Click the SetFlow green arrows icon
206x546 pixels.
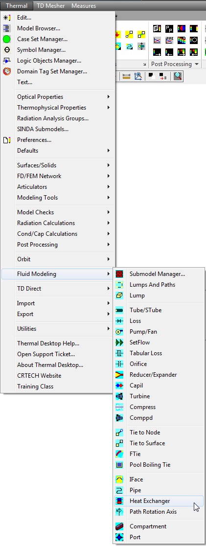click(x=119, y=342)
